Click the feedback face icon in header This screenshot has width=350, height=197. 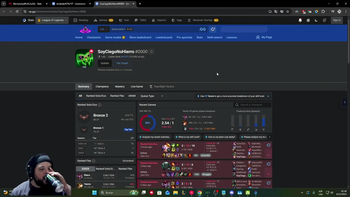pos(308,20)
